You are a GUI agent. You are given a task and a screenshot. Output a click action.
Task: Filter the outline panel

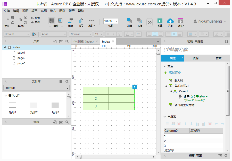tap(220, 156)
